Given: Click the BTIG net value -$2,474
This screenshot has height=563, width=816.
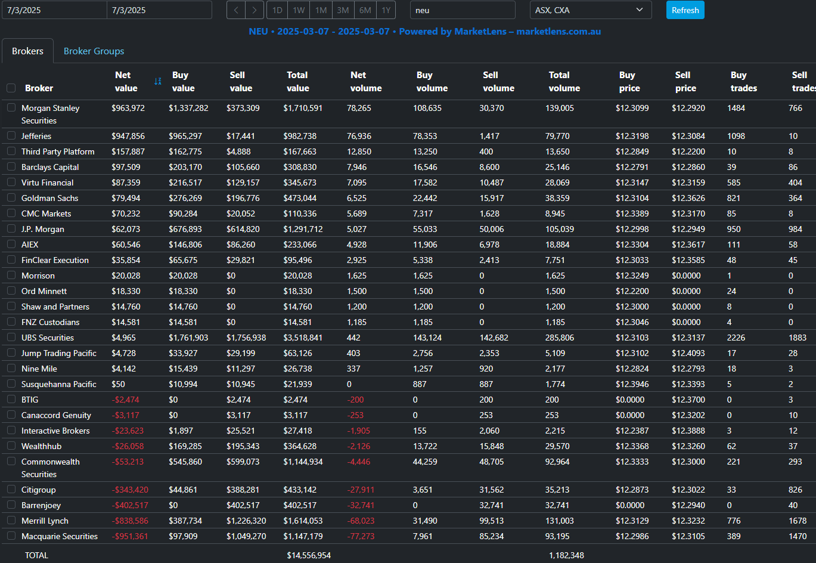Looking at the screenshot, I should [125, 400].
